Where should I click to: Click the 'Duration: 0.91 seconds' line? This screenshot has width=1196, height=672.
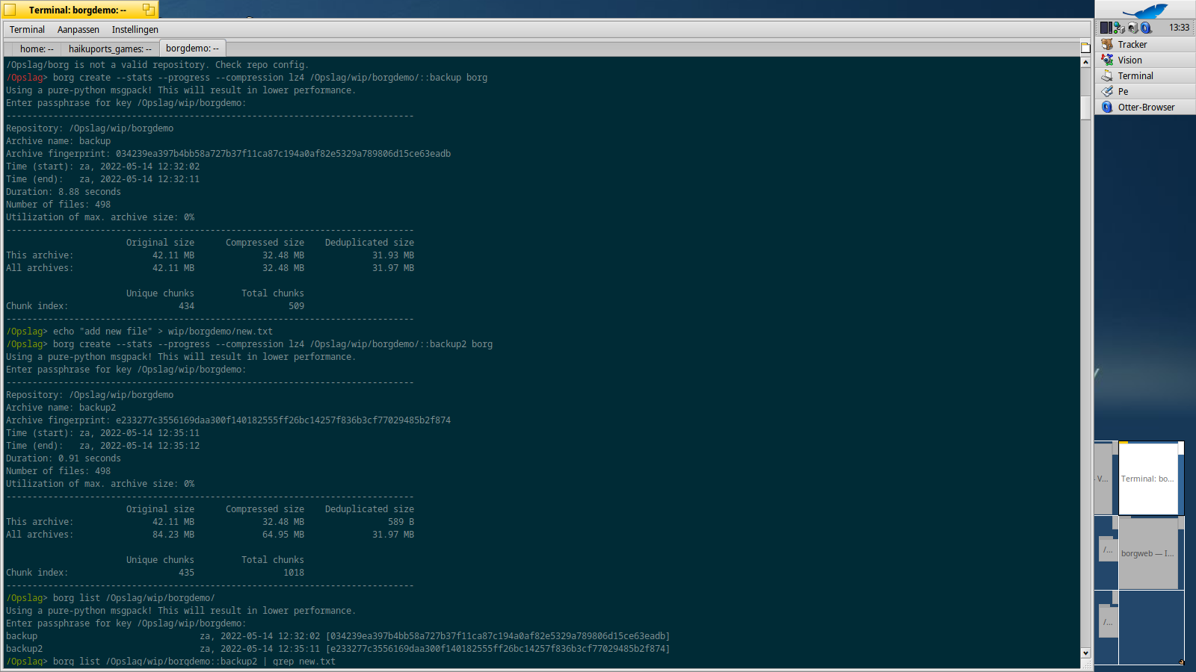pyautogui.click(x=64, y=458)
